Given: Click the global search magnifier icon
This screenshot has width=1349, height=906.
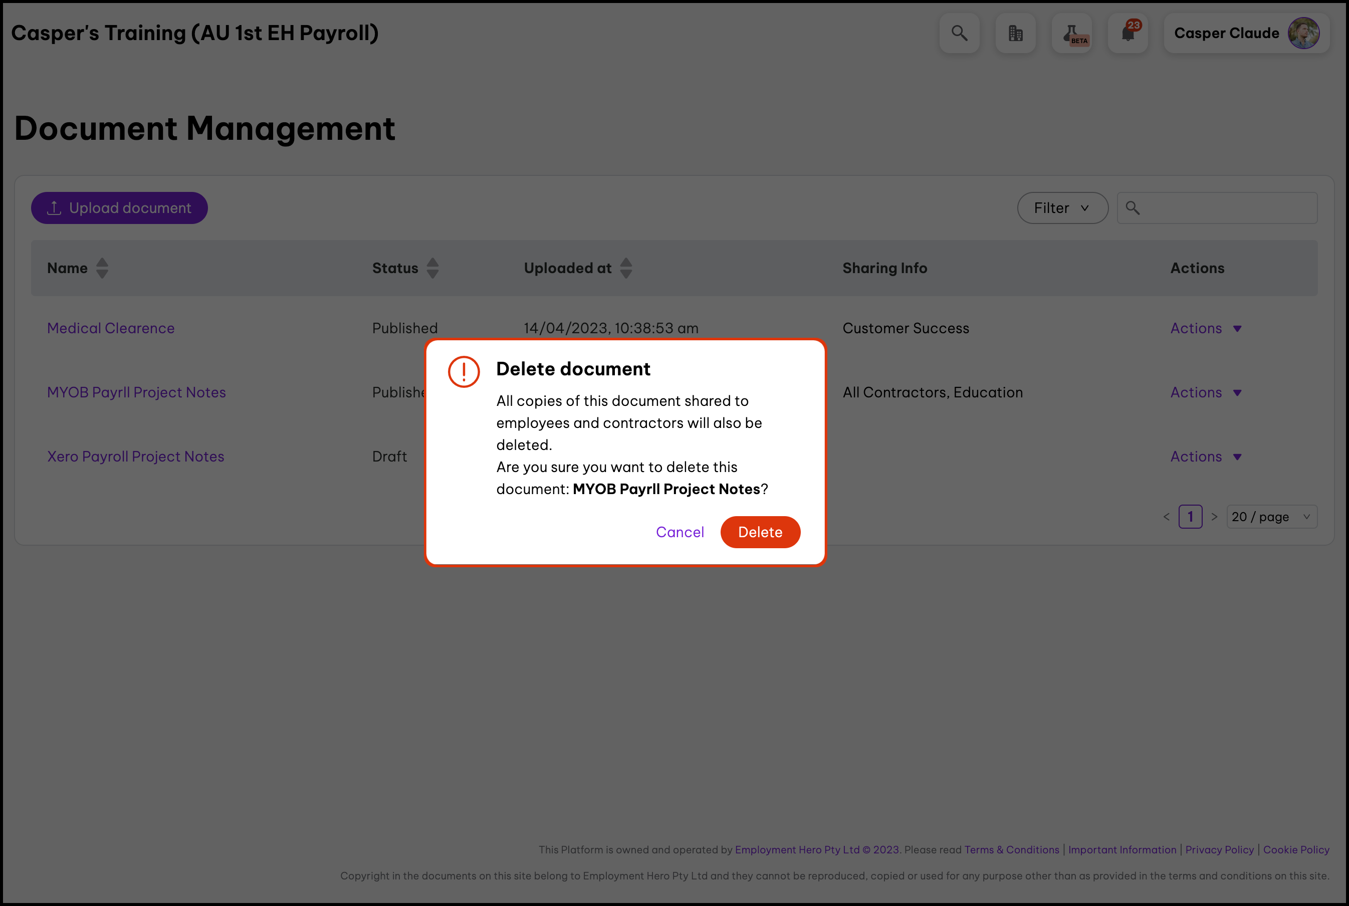Looking at the screenshot, I should pyautogui.click(x=959, y=34).
